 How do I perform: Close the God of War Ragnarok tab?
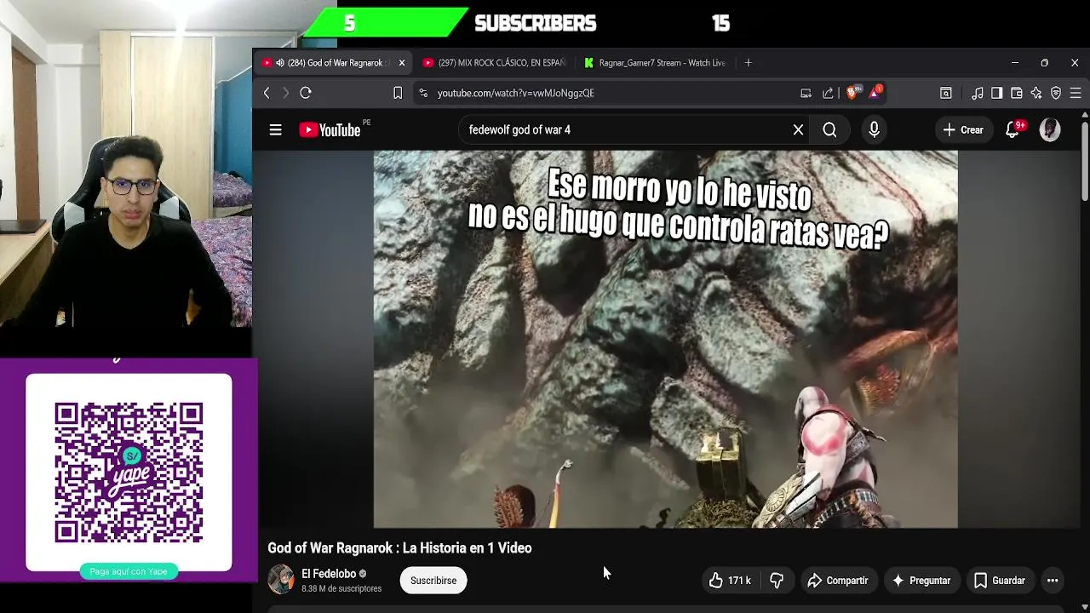click(x=402, y=63)
